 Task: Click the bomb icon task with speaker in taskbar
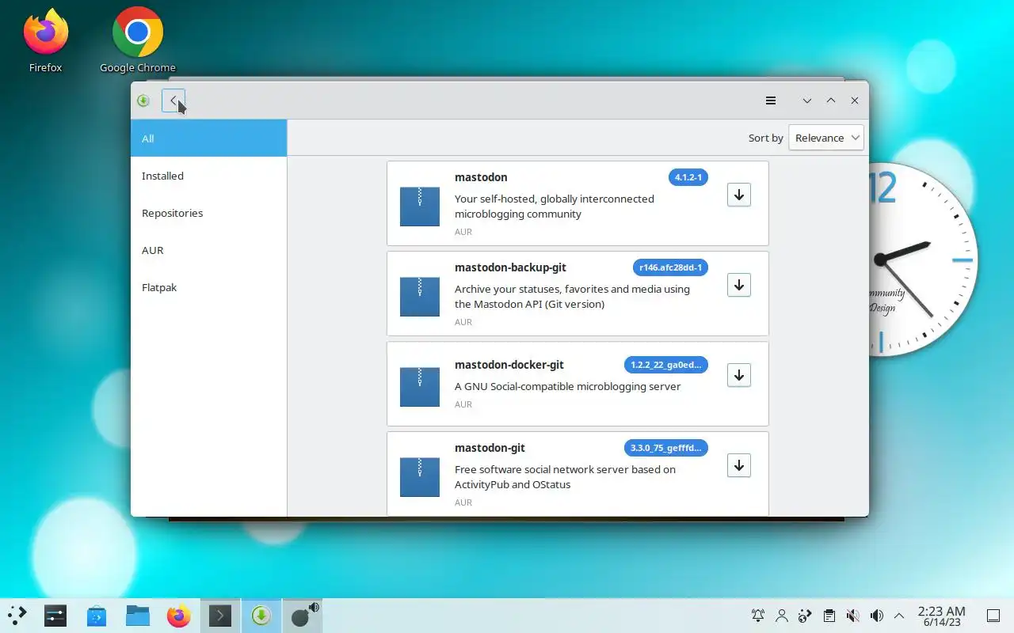tap(303, 616)
